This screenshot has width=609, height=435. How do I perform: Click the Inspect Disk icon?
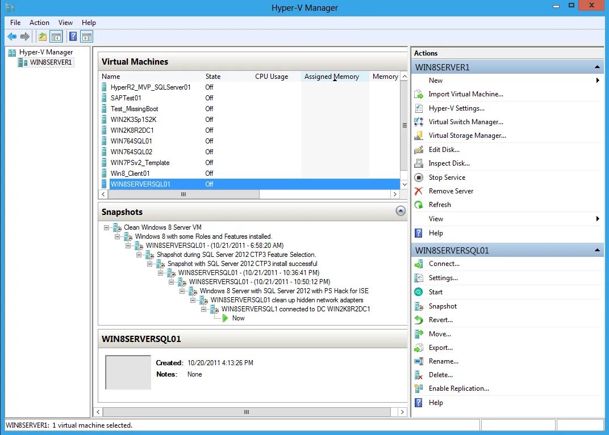419,163
